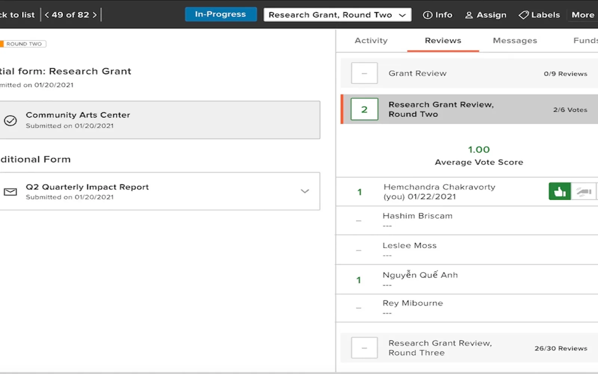Expand the Grant Review section

[x=469, y=73]
